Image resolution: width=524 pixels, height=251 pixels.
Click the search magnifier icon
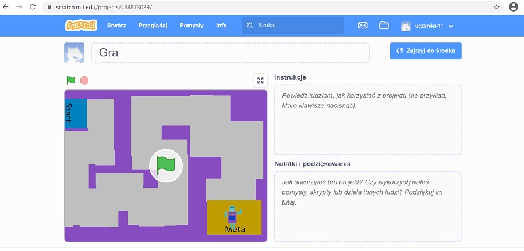[250, 26]
